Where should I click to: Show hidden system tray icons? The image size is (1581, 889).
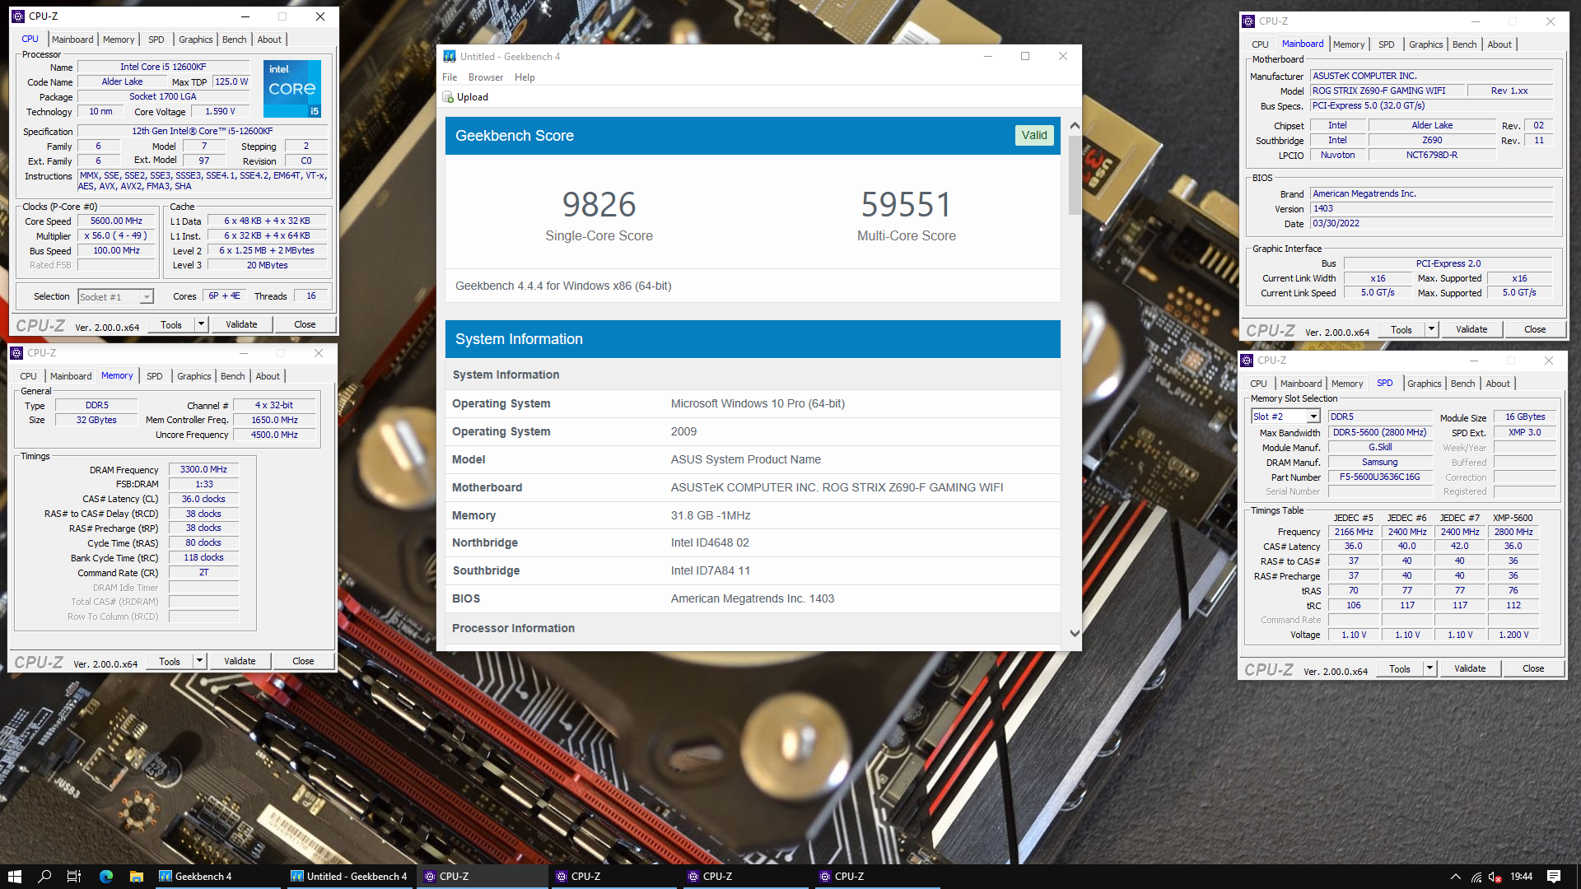coord(1455,877)
